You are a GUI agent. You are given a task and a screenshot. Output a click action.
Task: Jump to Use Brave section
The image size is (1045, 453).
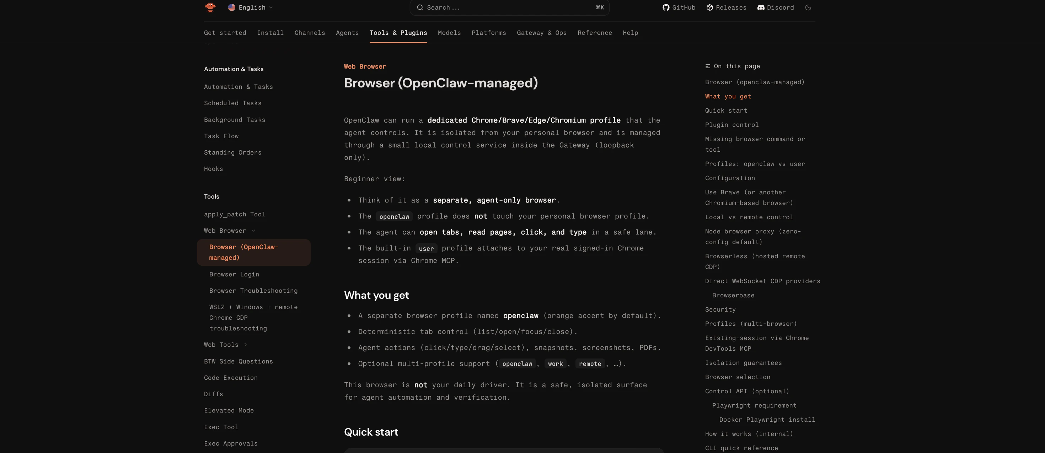click(x=749, y=198)
